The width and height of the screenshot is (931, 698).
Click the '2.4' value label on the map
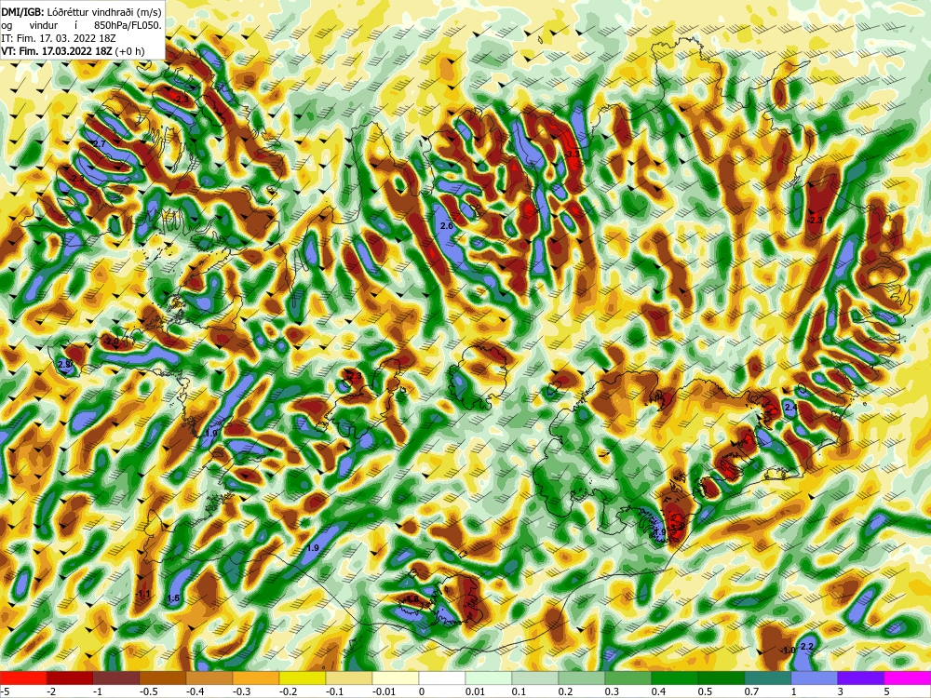tap(790, 408)
